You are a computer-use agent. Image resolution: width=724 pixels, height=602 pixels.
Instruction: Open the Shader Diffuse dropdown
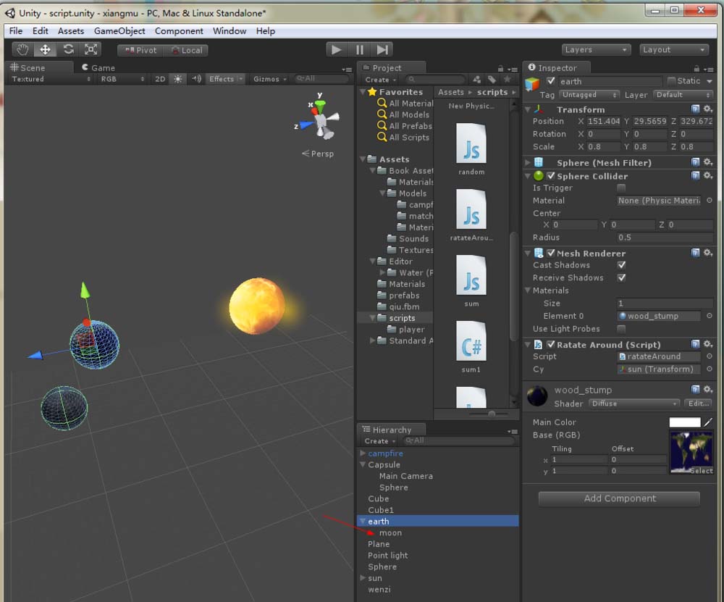(634, 404)
